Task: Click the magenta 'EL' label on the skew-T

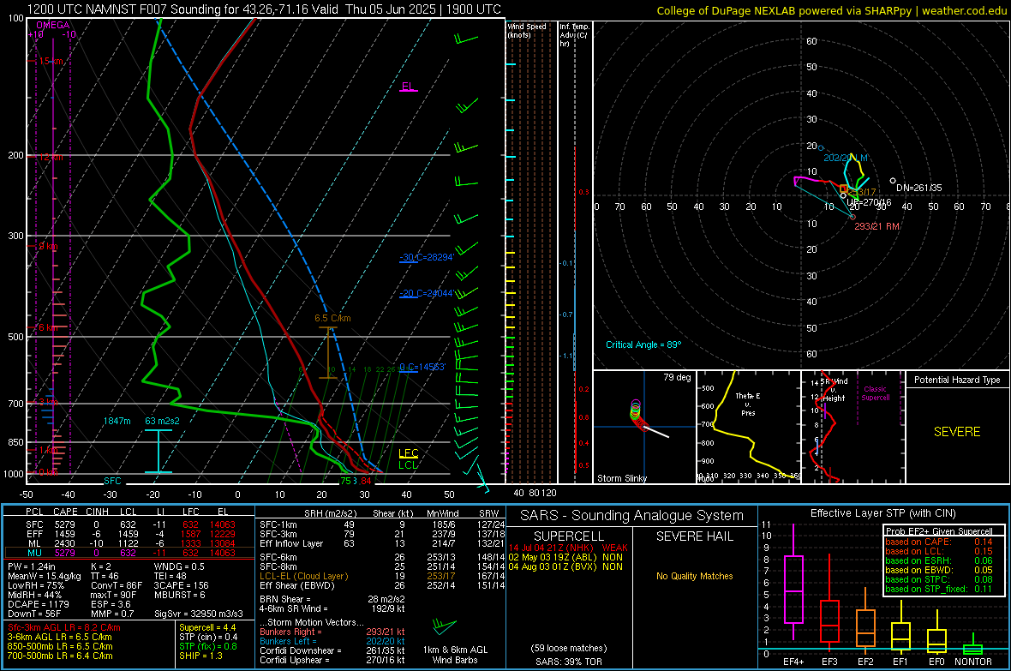Action: 408,86
